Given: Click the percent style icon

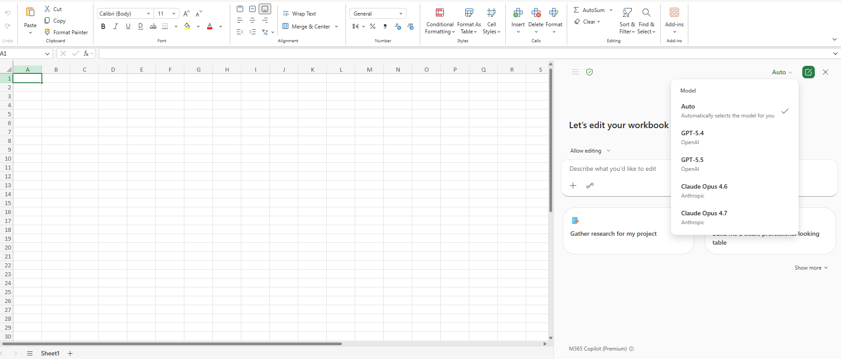Looking at the screenshot, I should (x=373, y=26).
